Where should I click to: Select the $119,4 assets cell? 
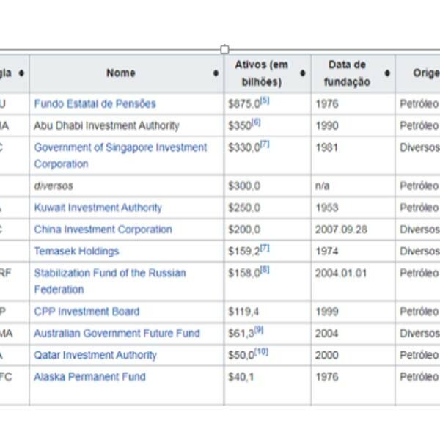click(x=268, y=312)
